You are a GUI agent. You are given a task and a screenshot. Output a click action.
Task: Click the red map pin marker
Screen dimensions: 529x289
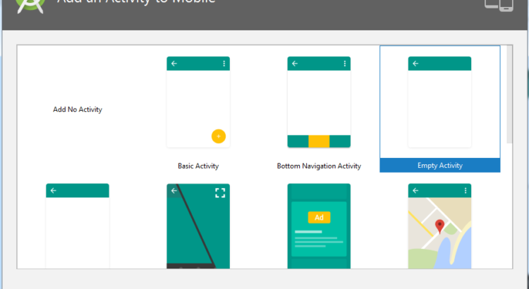440,226
